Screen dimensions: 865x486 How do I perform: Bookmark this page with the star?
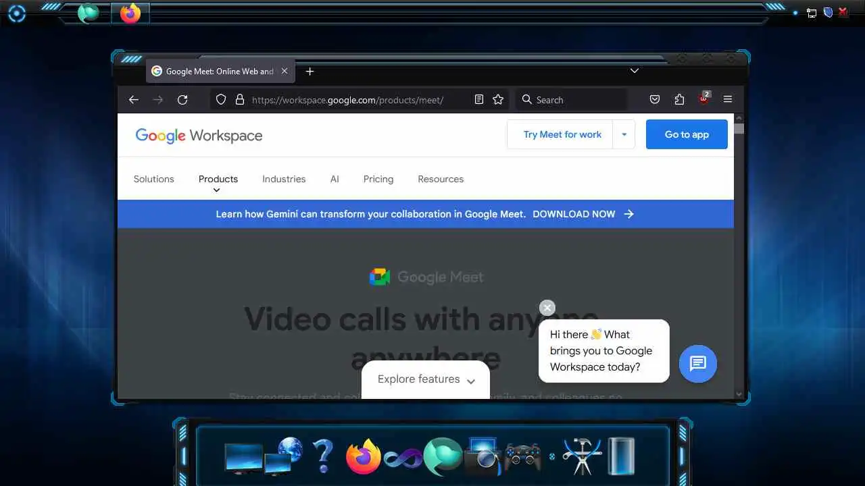(498, 100)
